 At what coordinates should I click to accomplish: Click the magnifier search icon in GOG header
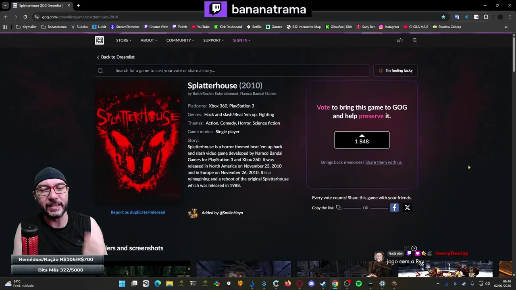(414, 40)
